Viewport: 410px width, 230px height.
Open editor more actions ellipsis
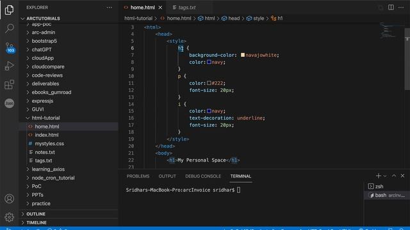click(401, 7)
